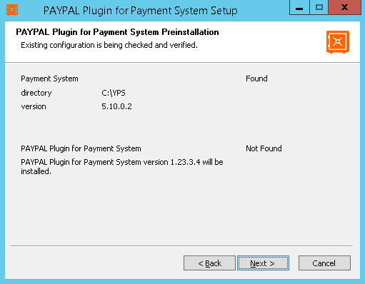Click the version number 5.10.0.2

[x=116, y=106]
